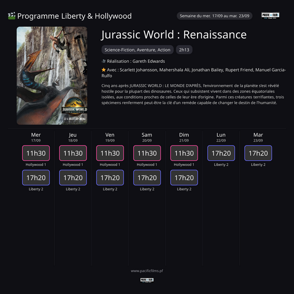Select Thursday 18/09 11h30 Hollywood 1 showtime
The image size is (294, 294).
73,153
